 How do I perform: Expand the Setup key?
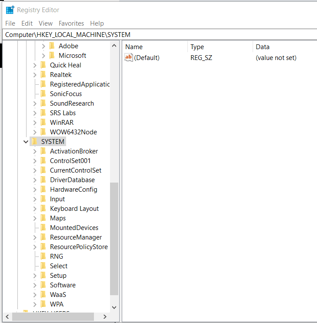tap(35, 276)
